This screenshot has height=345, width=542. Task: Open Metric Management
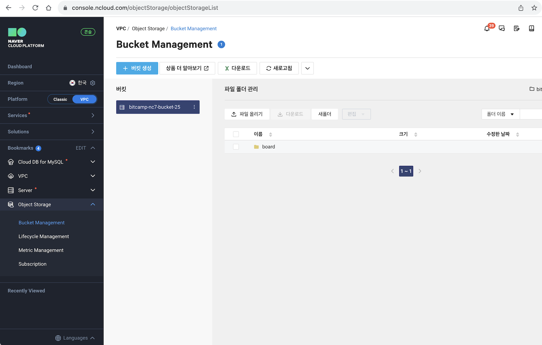coord(41,250)
